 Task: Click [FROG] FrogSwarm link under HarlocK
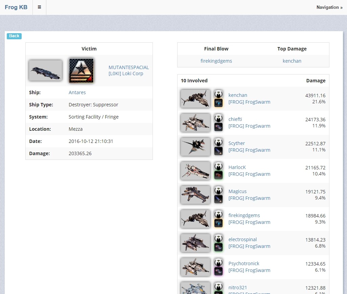point(249,174)
